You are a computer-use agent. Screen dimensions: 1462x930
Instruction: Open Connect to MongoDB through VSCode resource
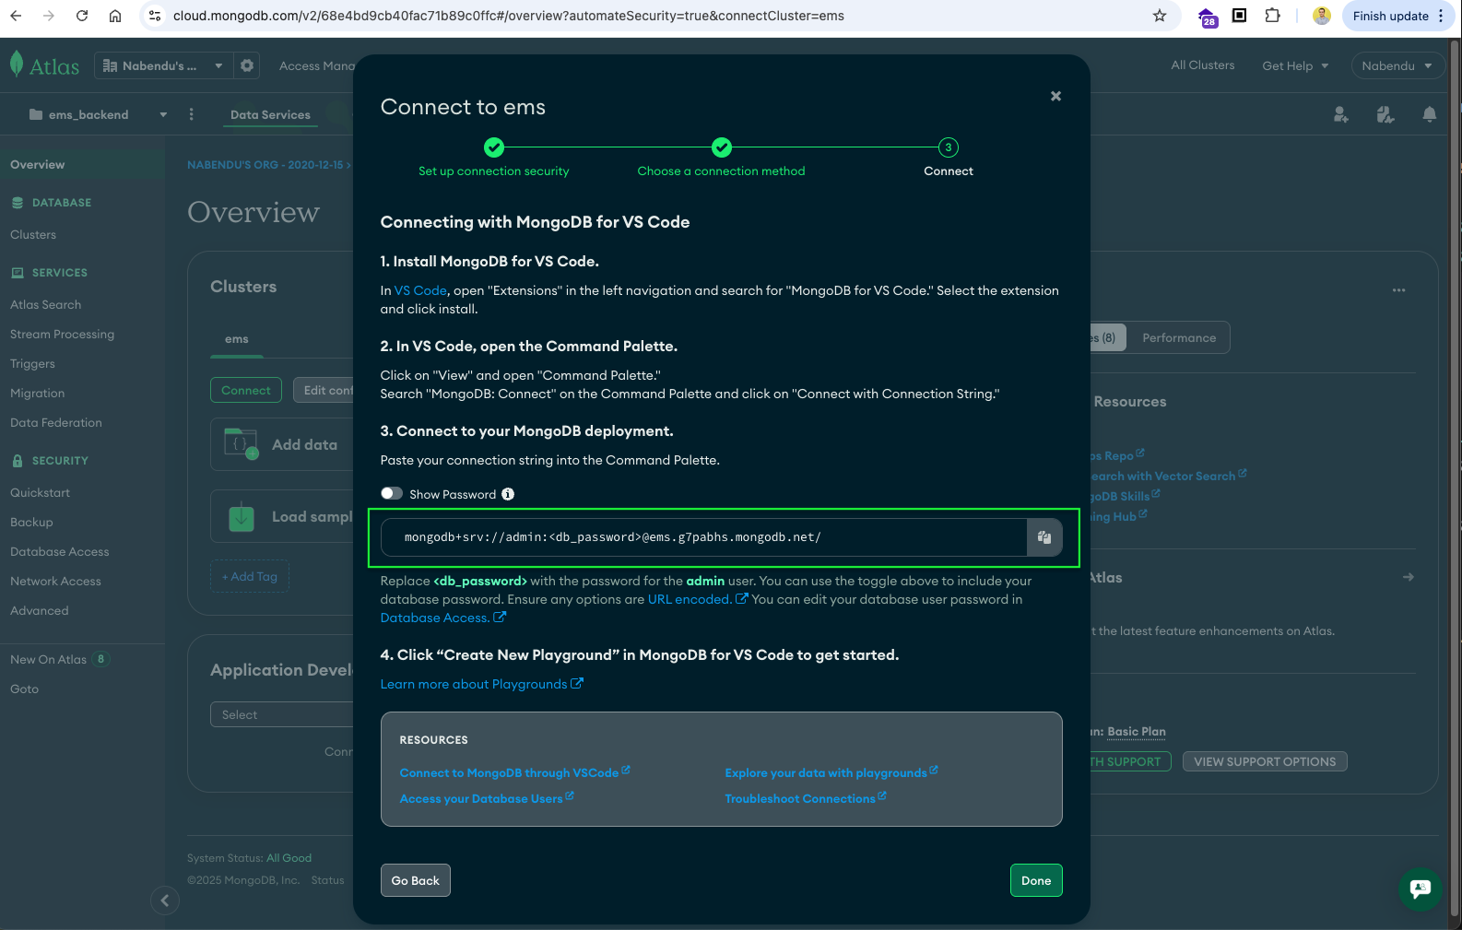[x=514, y=772]
